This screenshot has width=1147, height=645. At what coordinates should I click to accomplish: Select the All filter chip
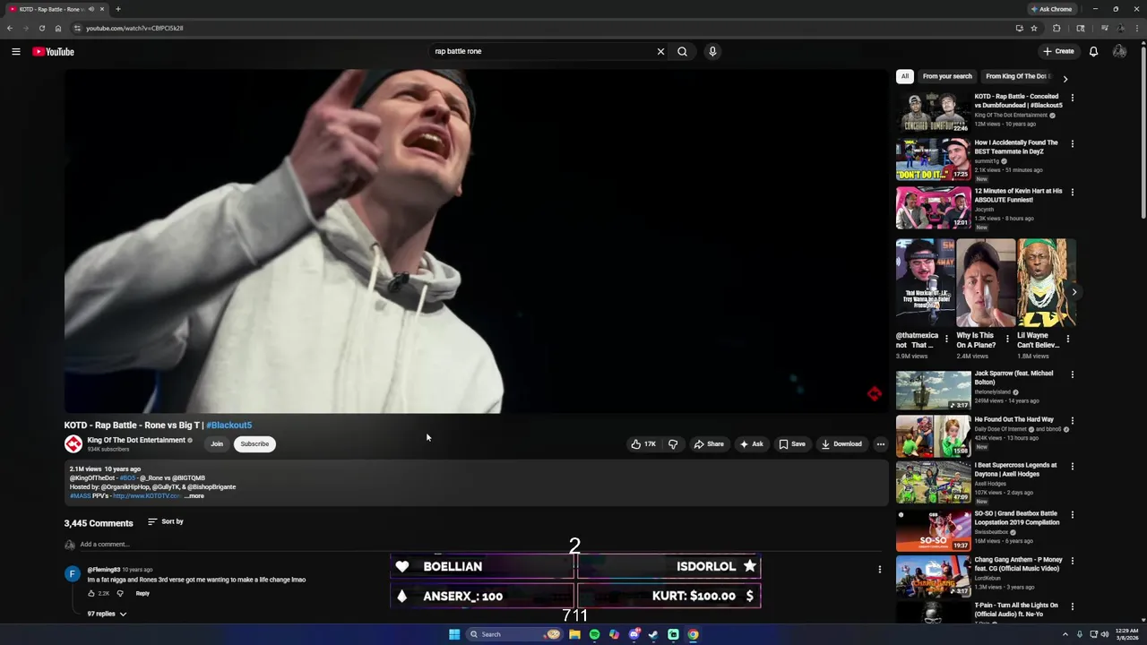click(905, 76)
